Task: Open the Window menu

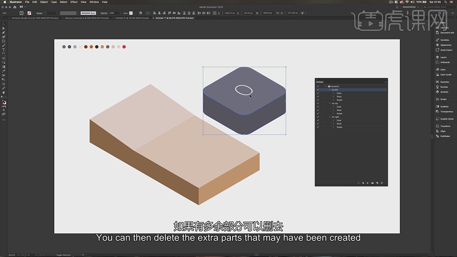Action: [94, 2]
